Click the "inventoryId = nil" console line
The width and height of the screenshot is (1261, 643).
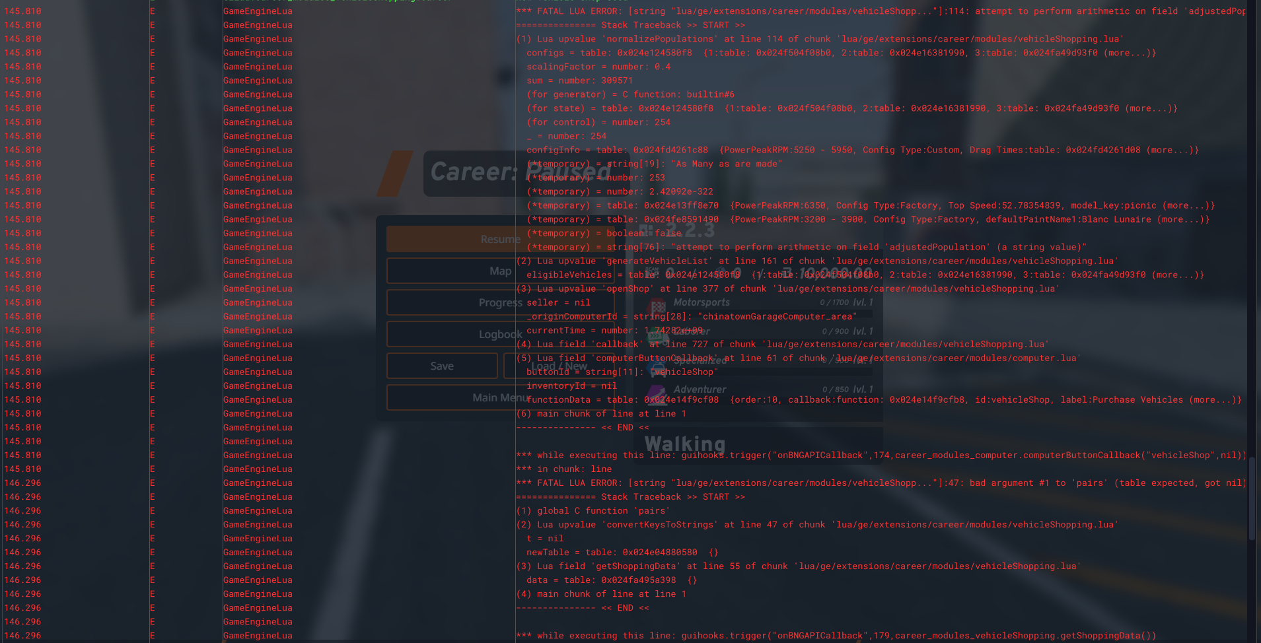(x=571, y=386)
